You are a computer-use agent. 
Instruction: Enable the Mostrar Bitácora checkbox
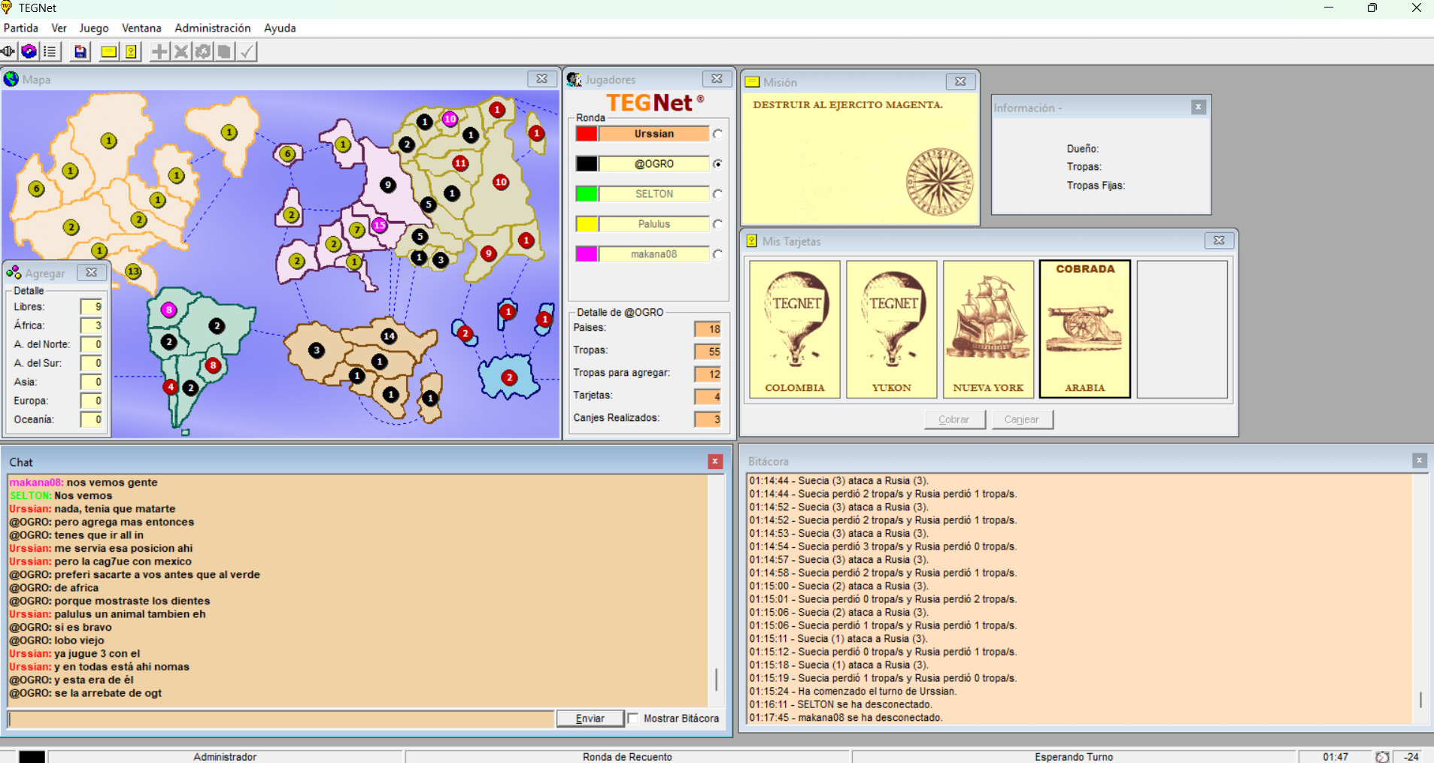(633, 719)
